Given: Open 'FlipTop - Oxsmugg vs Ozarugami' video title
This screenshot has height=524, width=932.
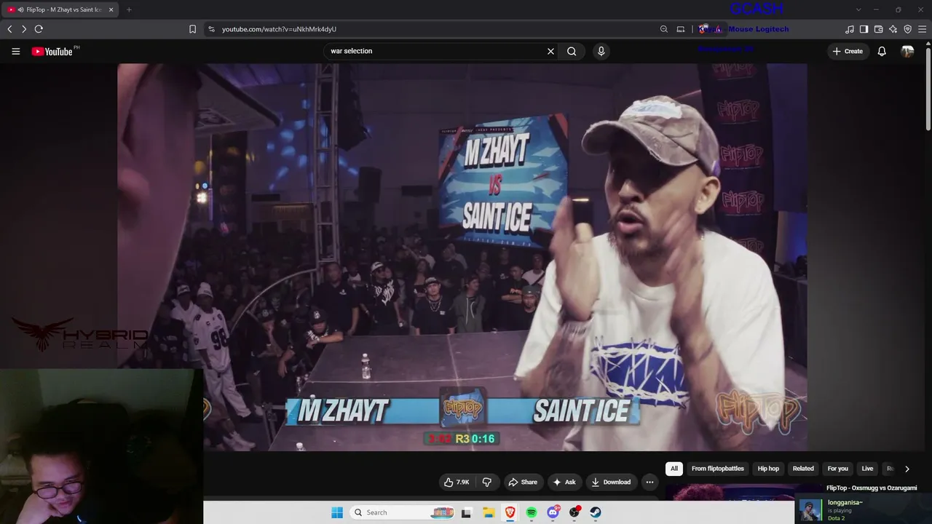Looking at the screenshot, I should (x=872, y=488).
